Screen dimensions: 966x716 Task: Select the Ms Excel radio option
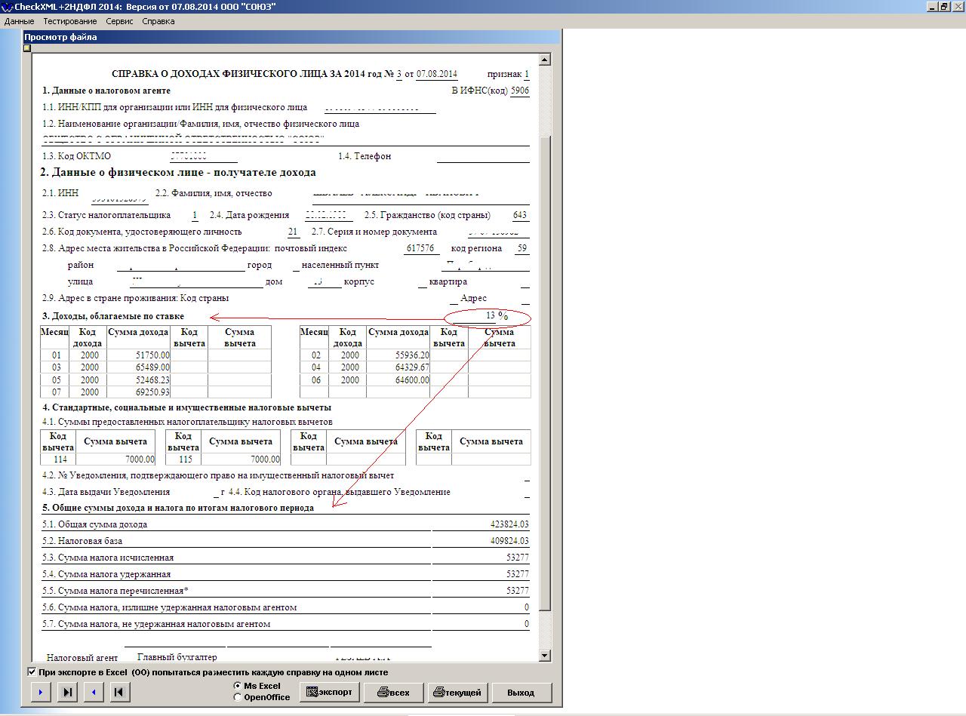[238, 686]
